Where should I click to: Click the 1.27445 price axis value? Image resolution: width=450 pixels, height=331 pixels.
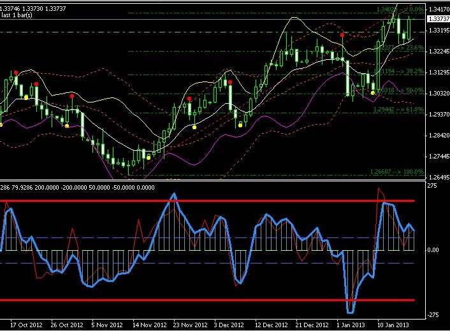439,157
